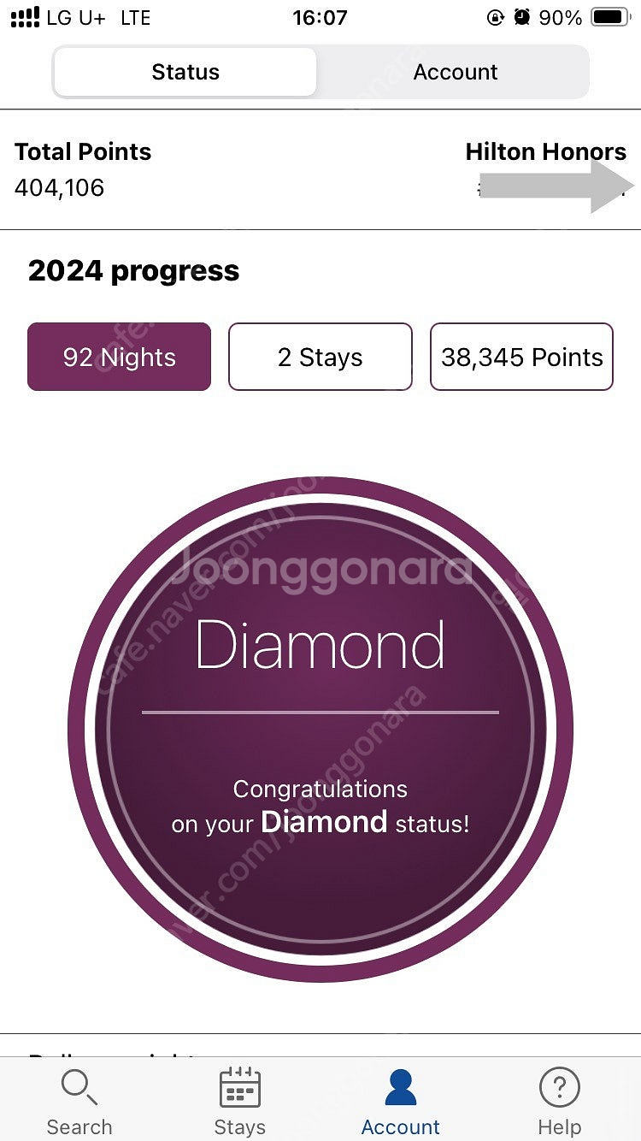Tap the Help tab label

click(560, 1126)
